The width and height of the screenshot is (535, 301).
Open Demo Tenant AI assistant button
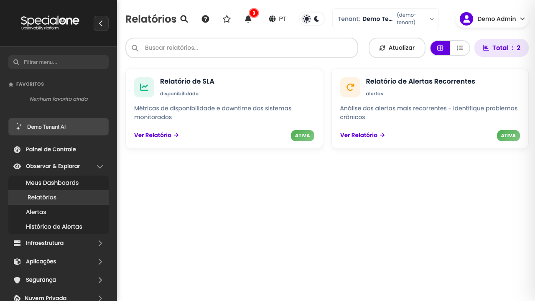tap(59, 127)
